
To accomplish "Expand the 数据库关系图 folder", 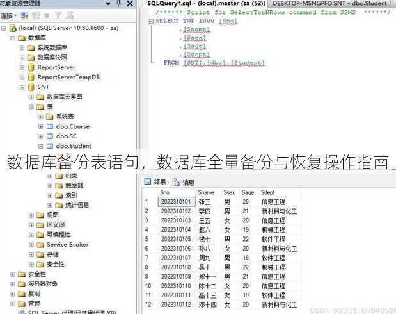I will click(x=31, y=97).
